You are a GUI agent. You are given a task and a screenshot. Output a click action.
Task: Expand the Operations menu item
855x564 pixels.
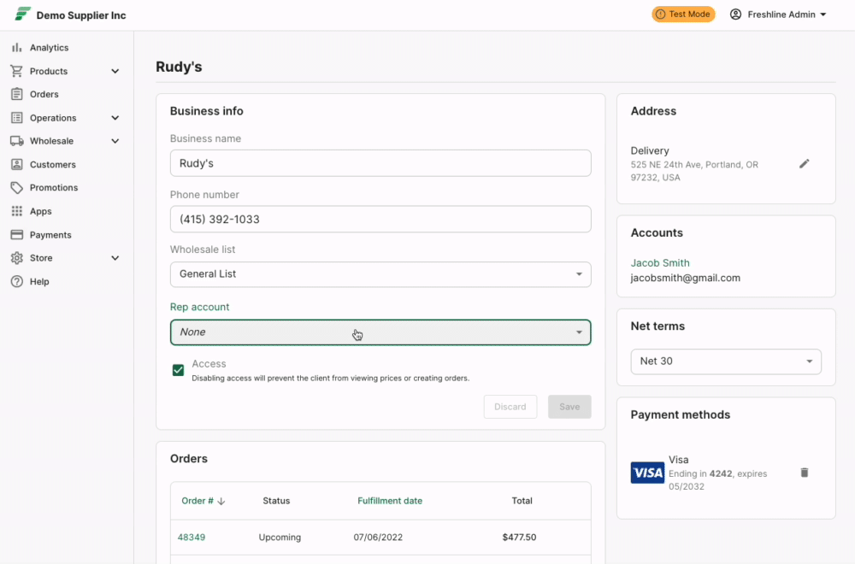[x=115, y=118]
